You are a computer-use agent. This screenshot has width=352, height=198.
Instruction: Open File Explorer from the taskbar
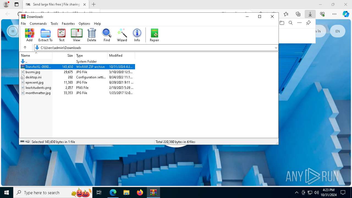(126, 193)
